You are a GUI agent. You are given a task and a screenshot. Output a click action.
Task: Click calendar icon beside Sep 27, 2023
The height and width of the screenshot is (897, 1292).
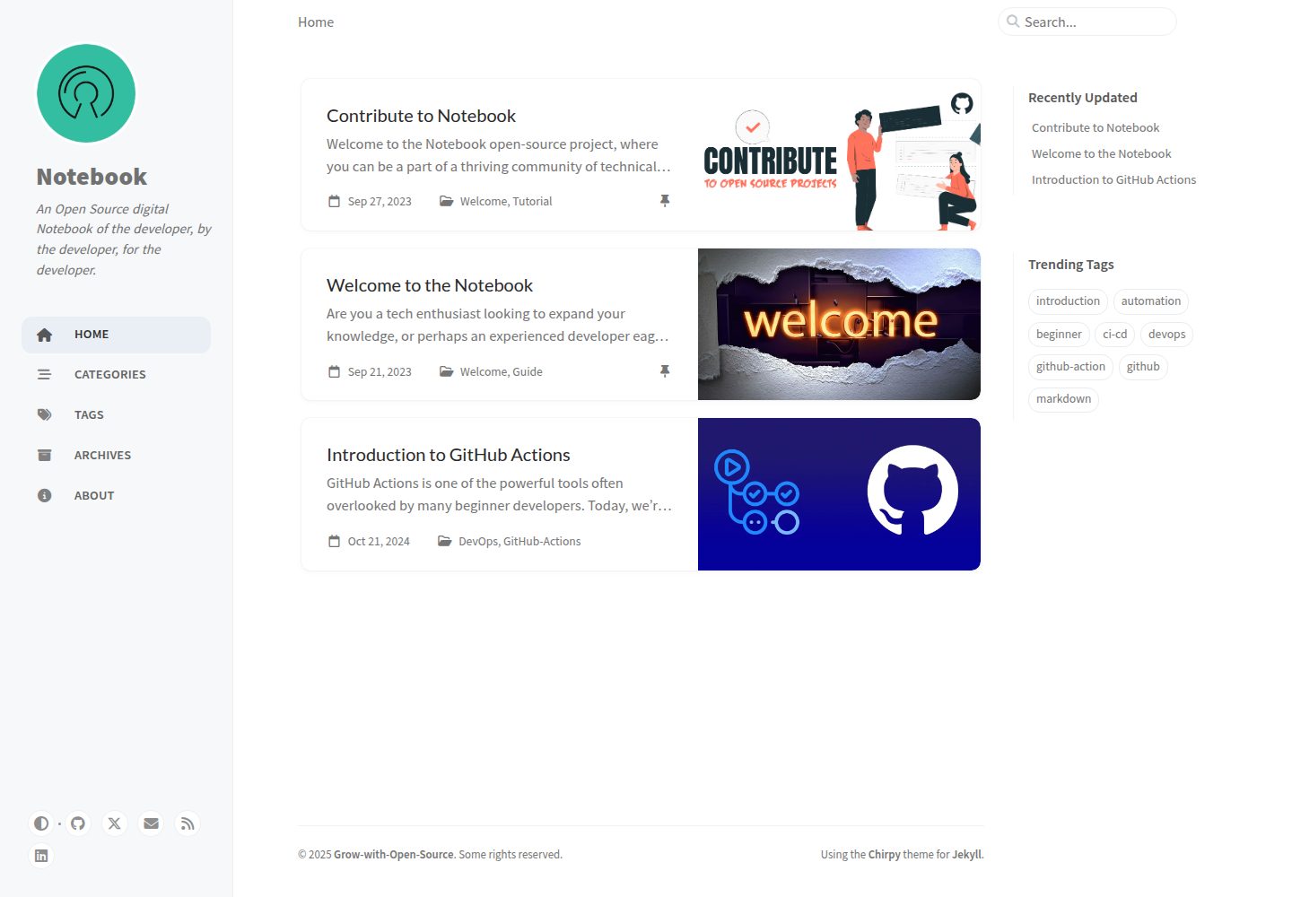click(x=334, y=201)
